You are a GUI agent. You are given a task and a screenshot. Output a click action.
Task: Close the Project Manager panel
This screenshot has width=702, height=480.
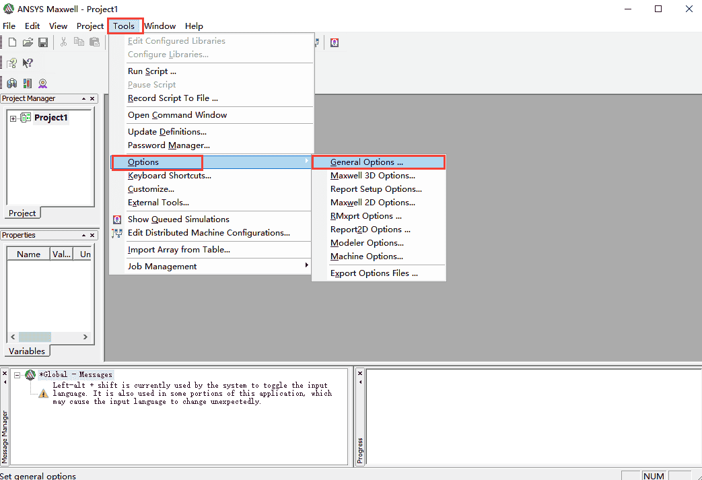pos(92,98)
